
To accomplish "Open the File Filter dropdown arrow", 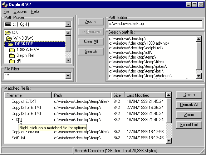I will tap(68, 76).
